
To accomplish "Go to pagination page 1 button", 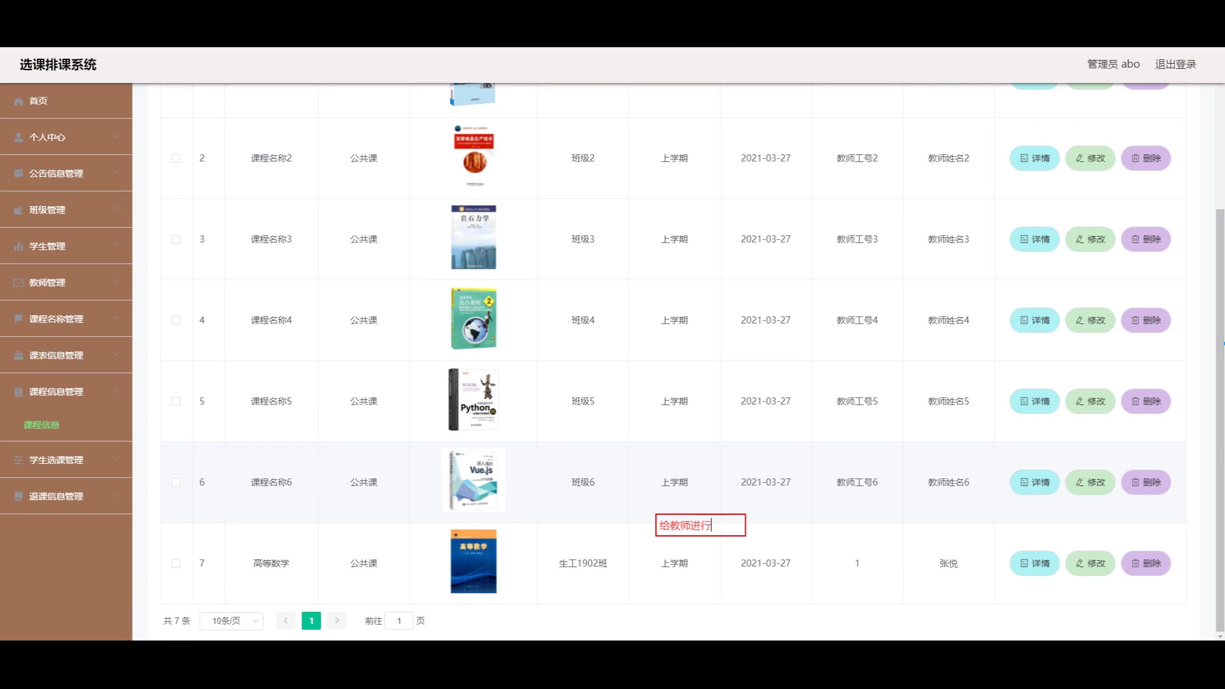I will click(311, 621).
